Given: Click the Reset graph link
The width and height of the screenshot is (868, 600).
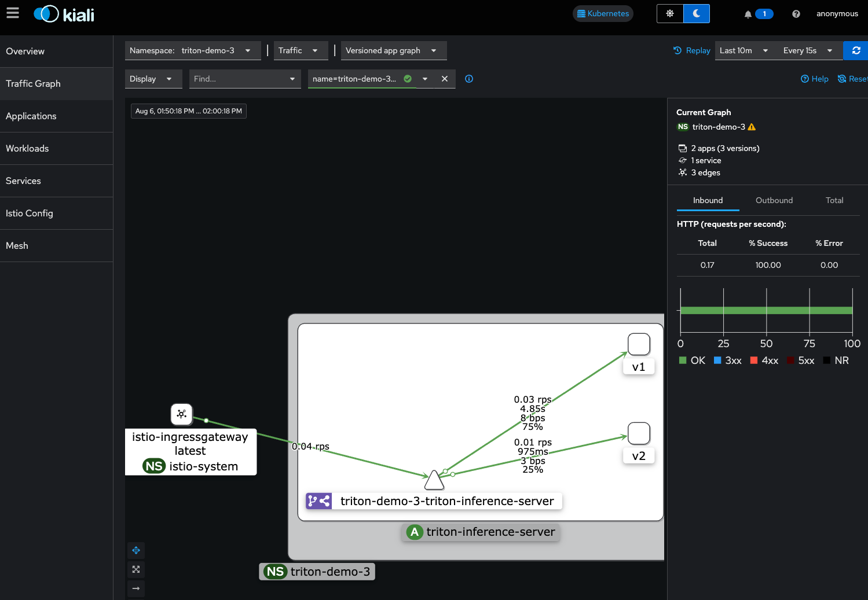Looking at the screenshot, I should point(853,79).
